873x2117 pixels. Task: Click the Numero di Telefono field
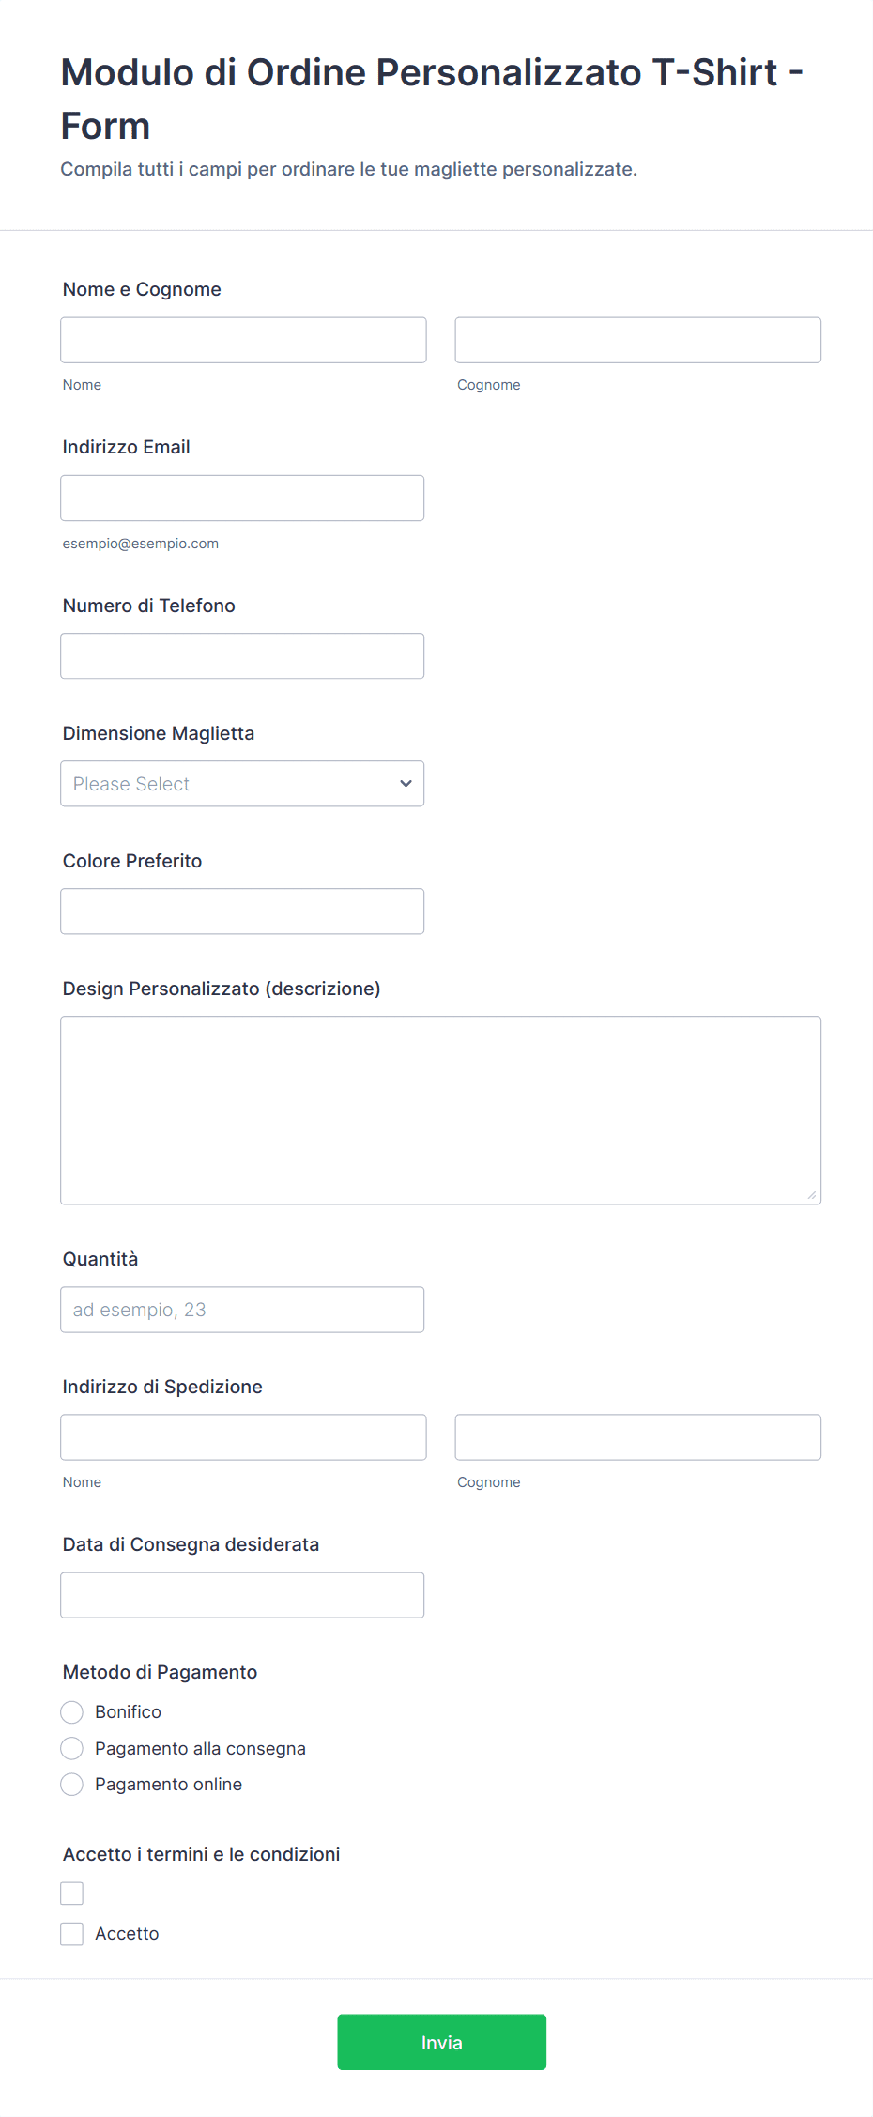[242, 655]
